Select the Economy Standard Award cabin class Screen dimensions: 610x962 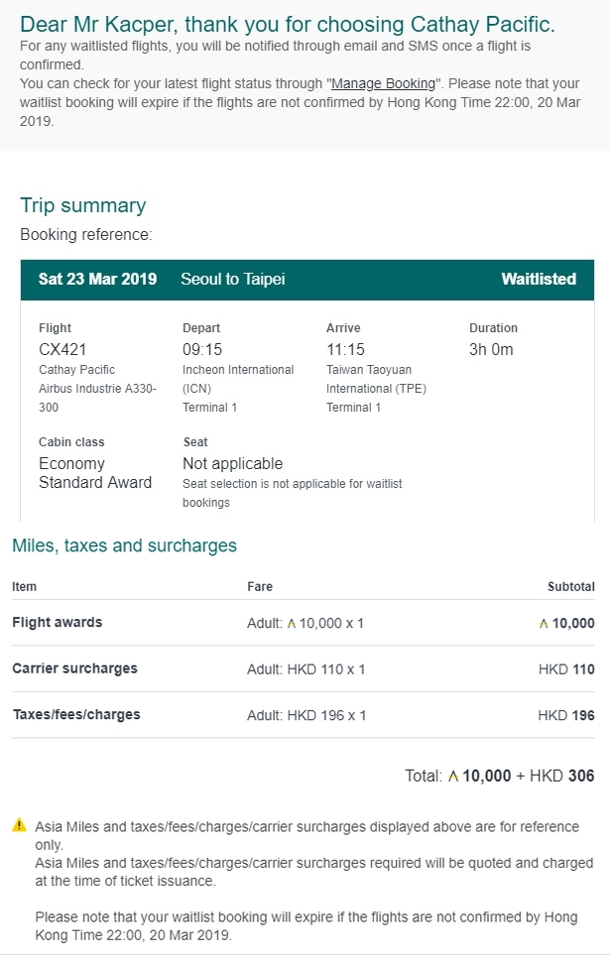tap(95, 473)
